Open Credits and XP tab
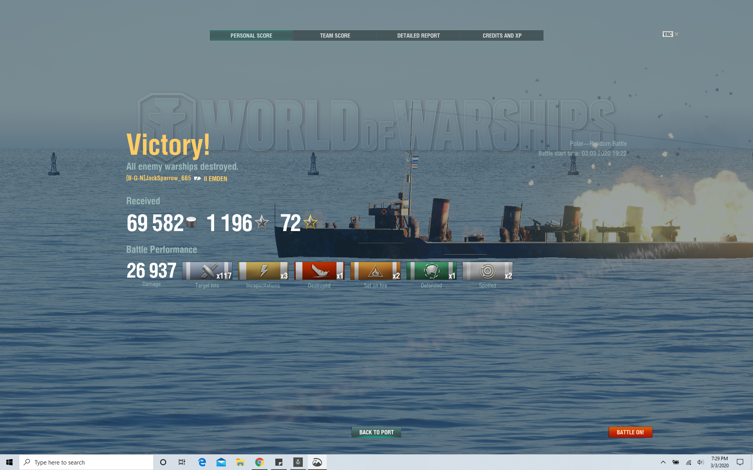The width and height of the screenshot is (753, 470). pyautogui.click(x=502, y=36)
